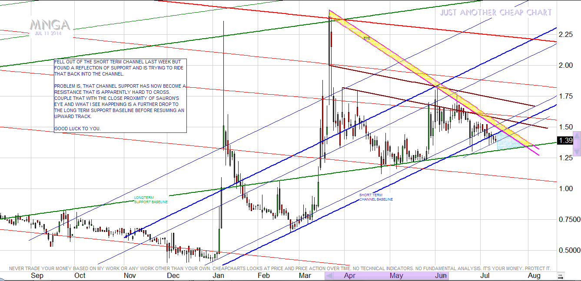This screenshot has height=281, width=581.
Task: Click the JUL 11 2014 date label
Action: click(48, 33)
